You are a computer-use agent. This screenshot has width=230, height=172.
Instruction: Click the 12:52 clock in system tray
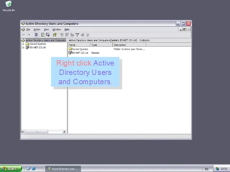coord(224,169)
